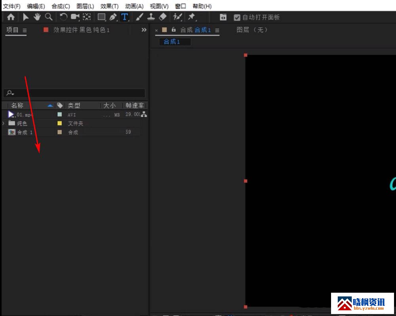Open the 项目 panel menu
The height and width of the screenshot is (316, 396).
[x=25, y=30]
